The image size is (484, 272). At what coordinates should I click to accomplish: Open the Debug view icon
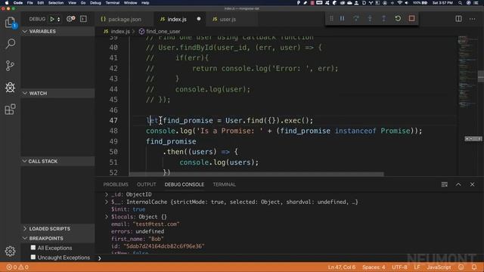click(x=10, y=88)
